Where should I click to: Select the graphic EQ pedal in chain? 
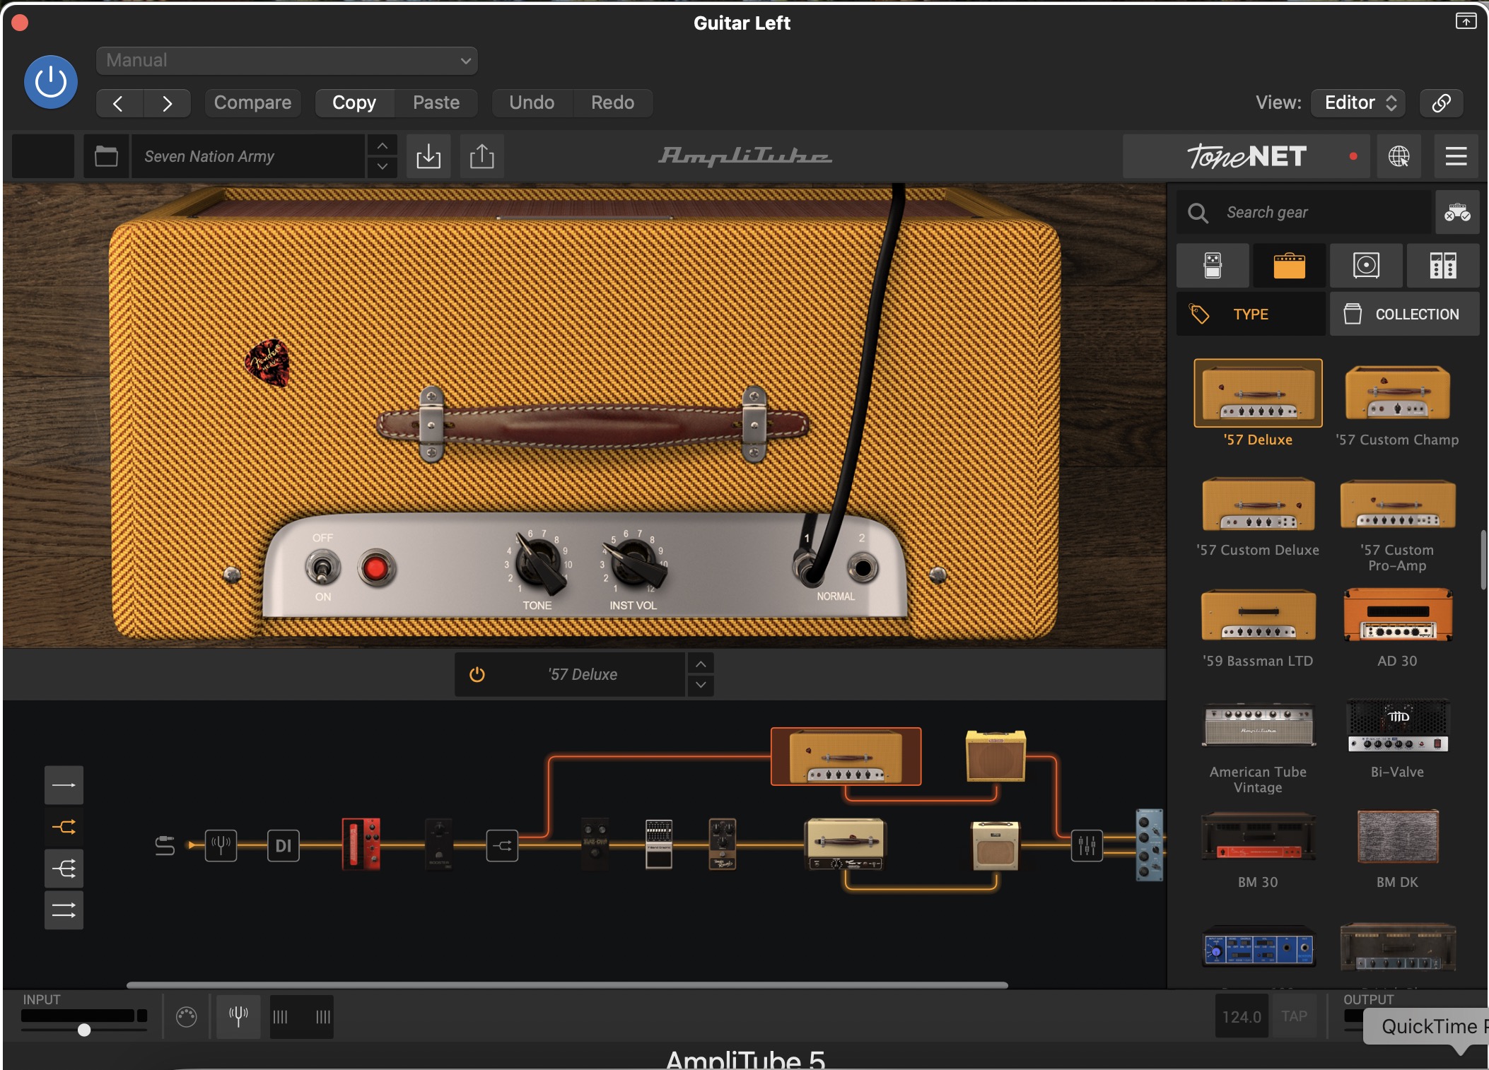(658, 844)
